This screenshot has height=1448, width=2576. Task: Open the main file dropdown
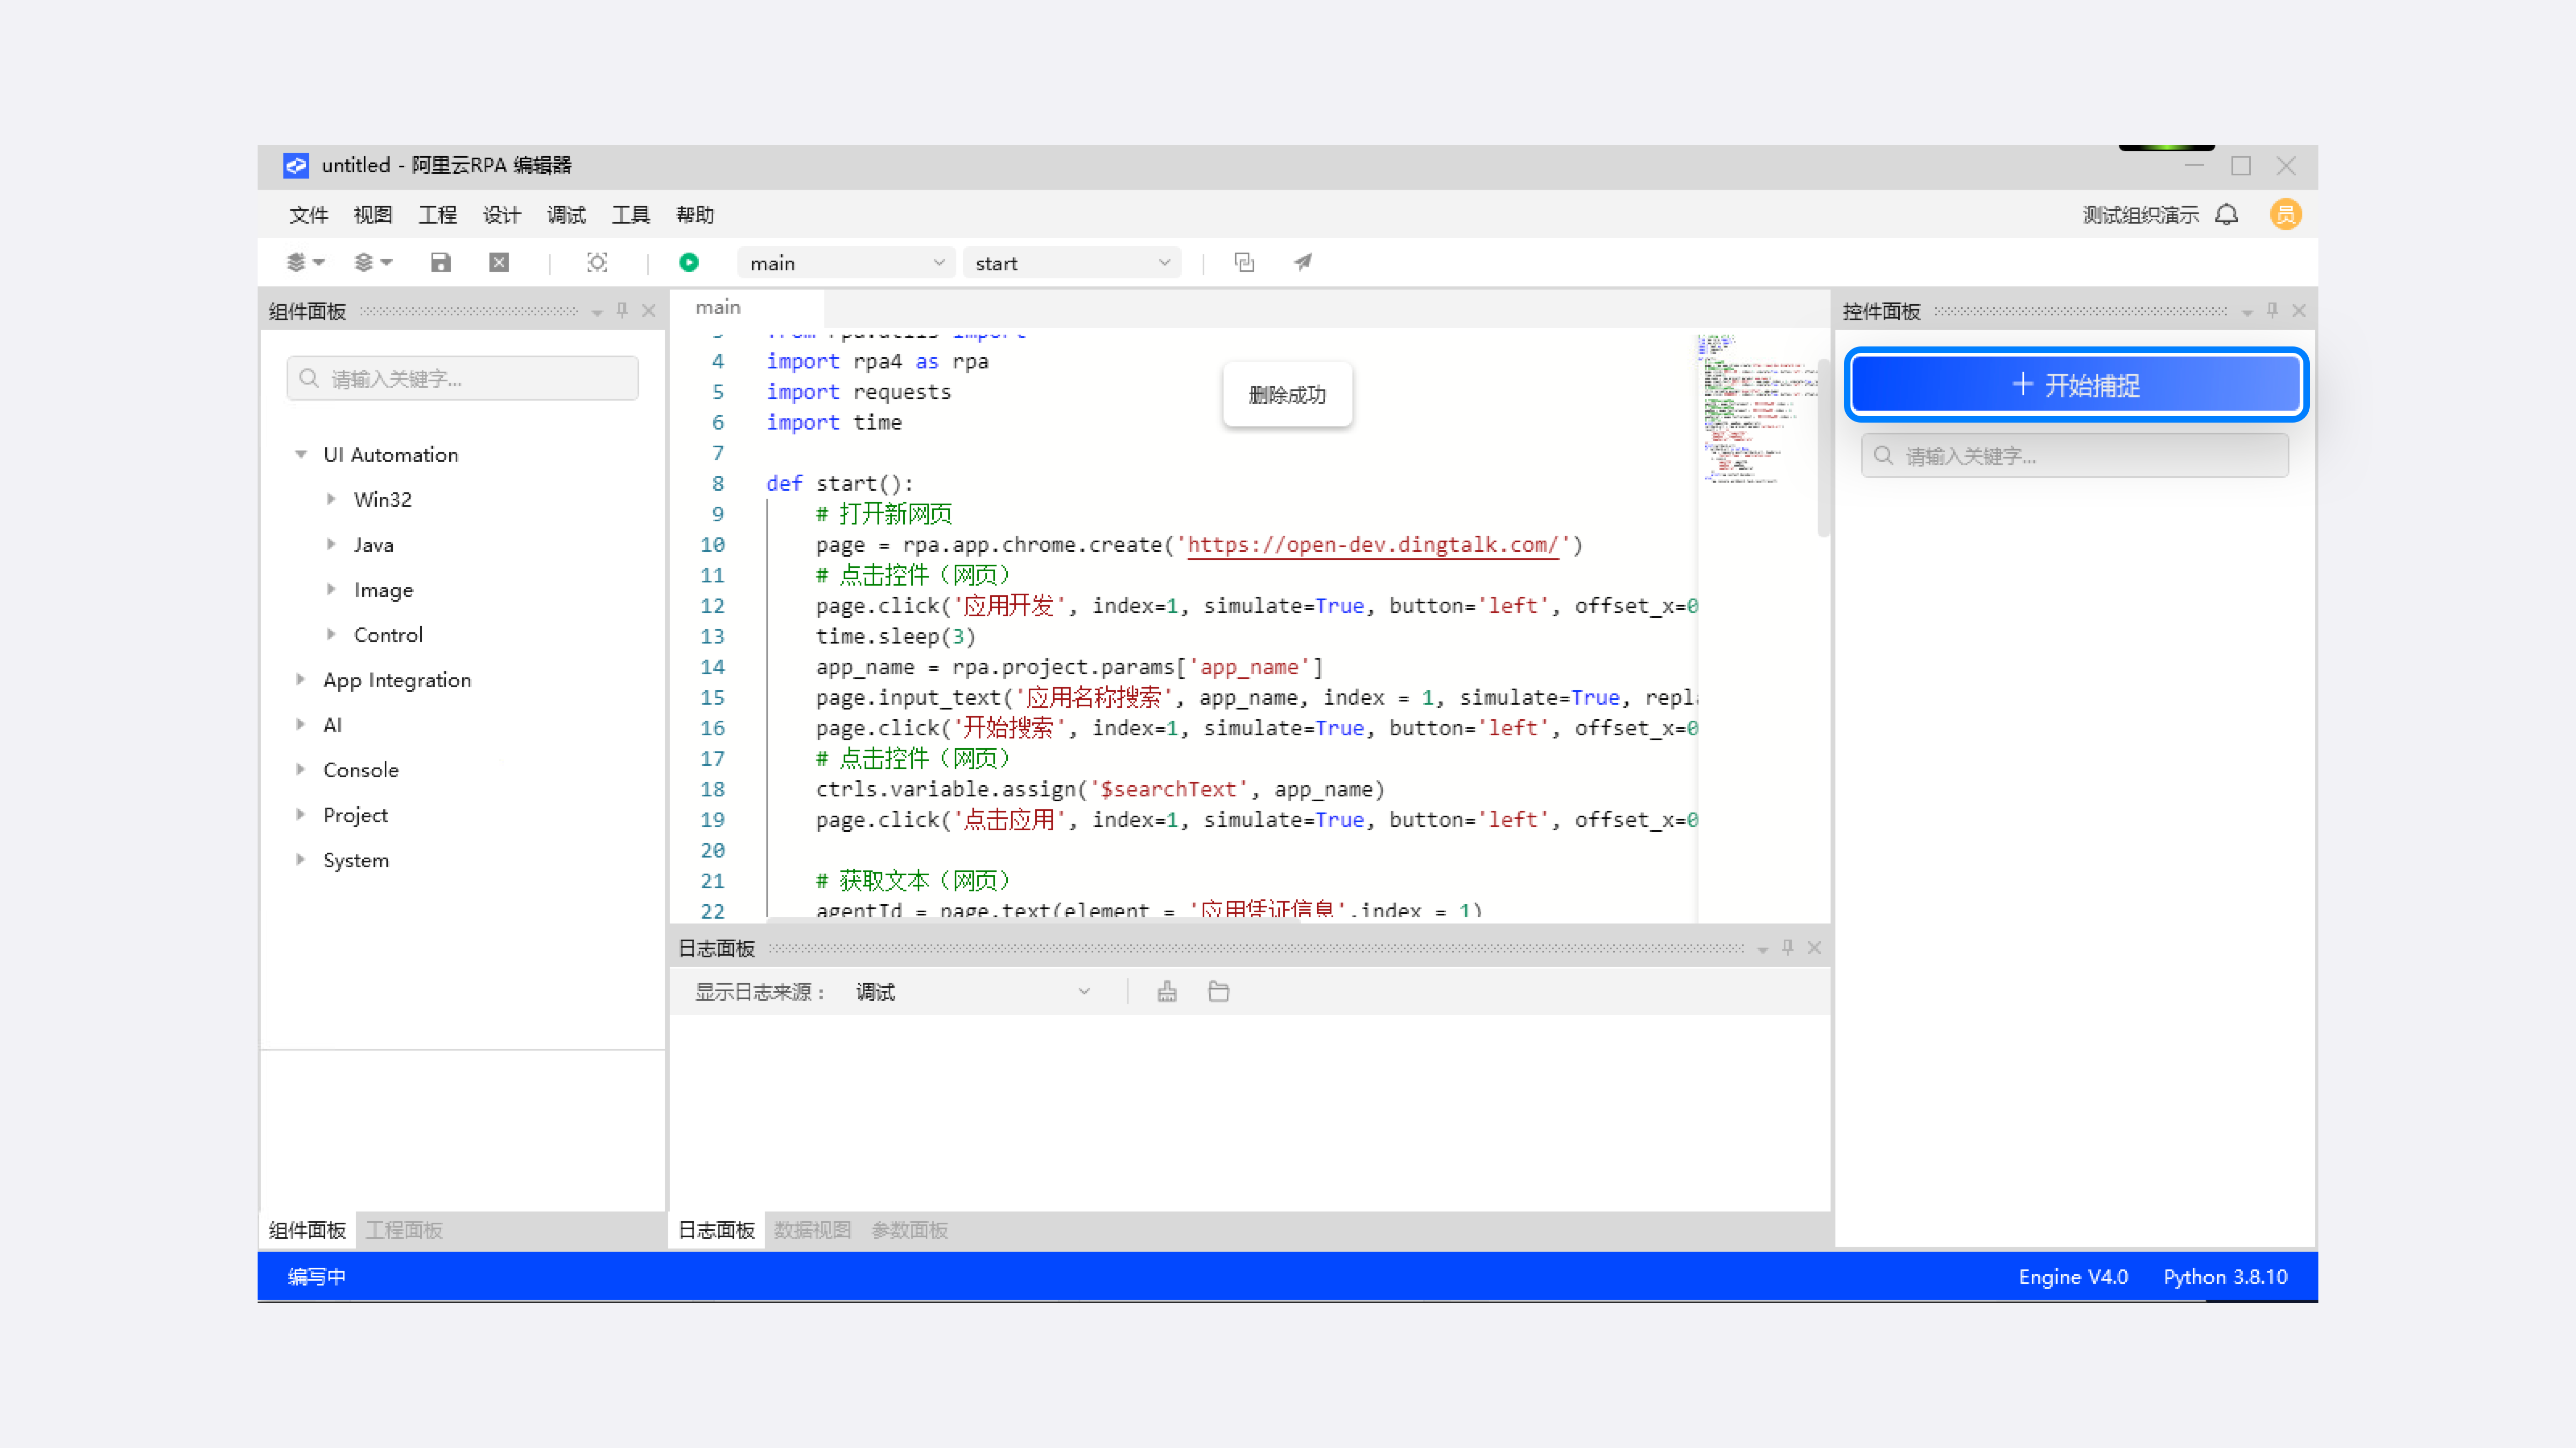846,263
